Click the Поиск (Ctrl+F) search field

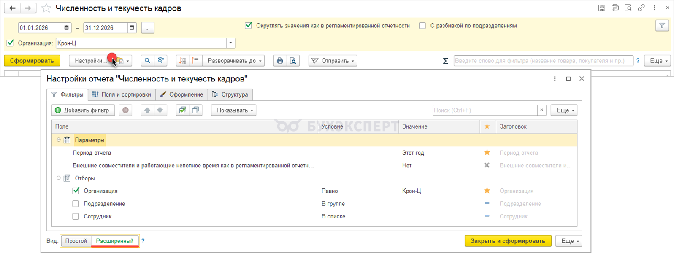click(x=485, y=110)
